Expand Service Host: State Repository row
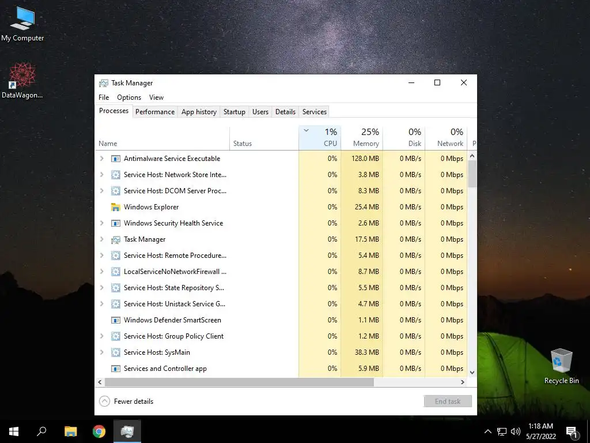Screen dimensions: 590x443 [x=101, y=288]
